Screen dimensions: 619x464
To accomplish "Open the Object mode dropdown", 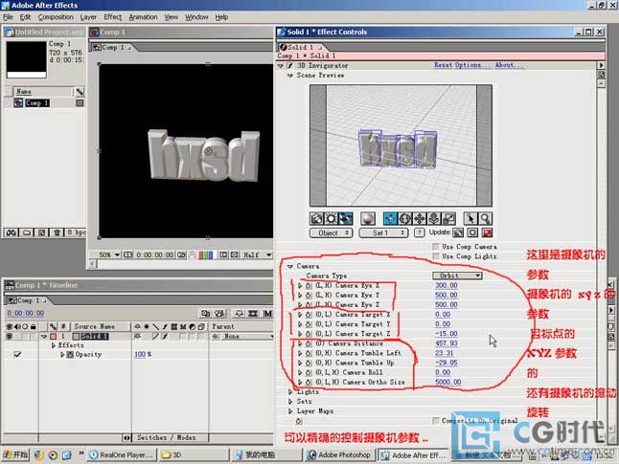I will click(331, 233).
